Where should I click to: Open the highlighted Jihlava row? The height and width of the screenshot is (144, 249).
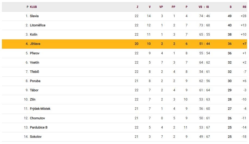(35, 44)
